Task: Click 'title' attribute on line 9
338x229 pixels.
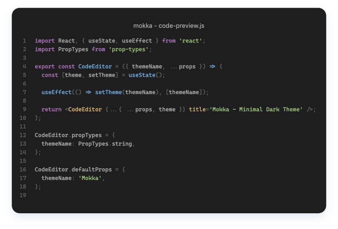Action: coord(197,110)
